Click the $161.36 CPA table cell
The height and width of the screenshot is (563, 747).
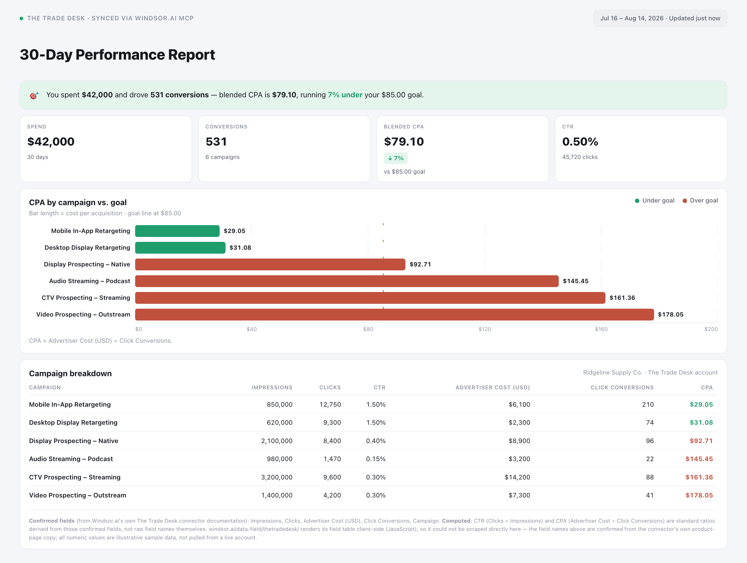click(x=699, y=477)
